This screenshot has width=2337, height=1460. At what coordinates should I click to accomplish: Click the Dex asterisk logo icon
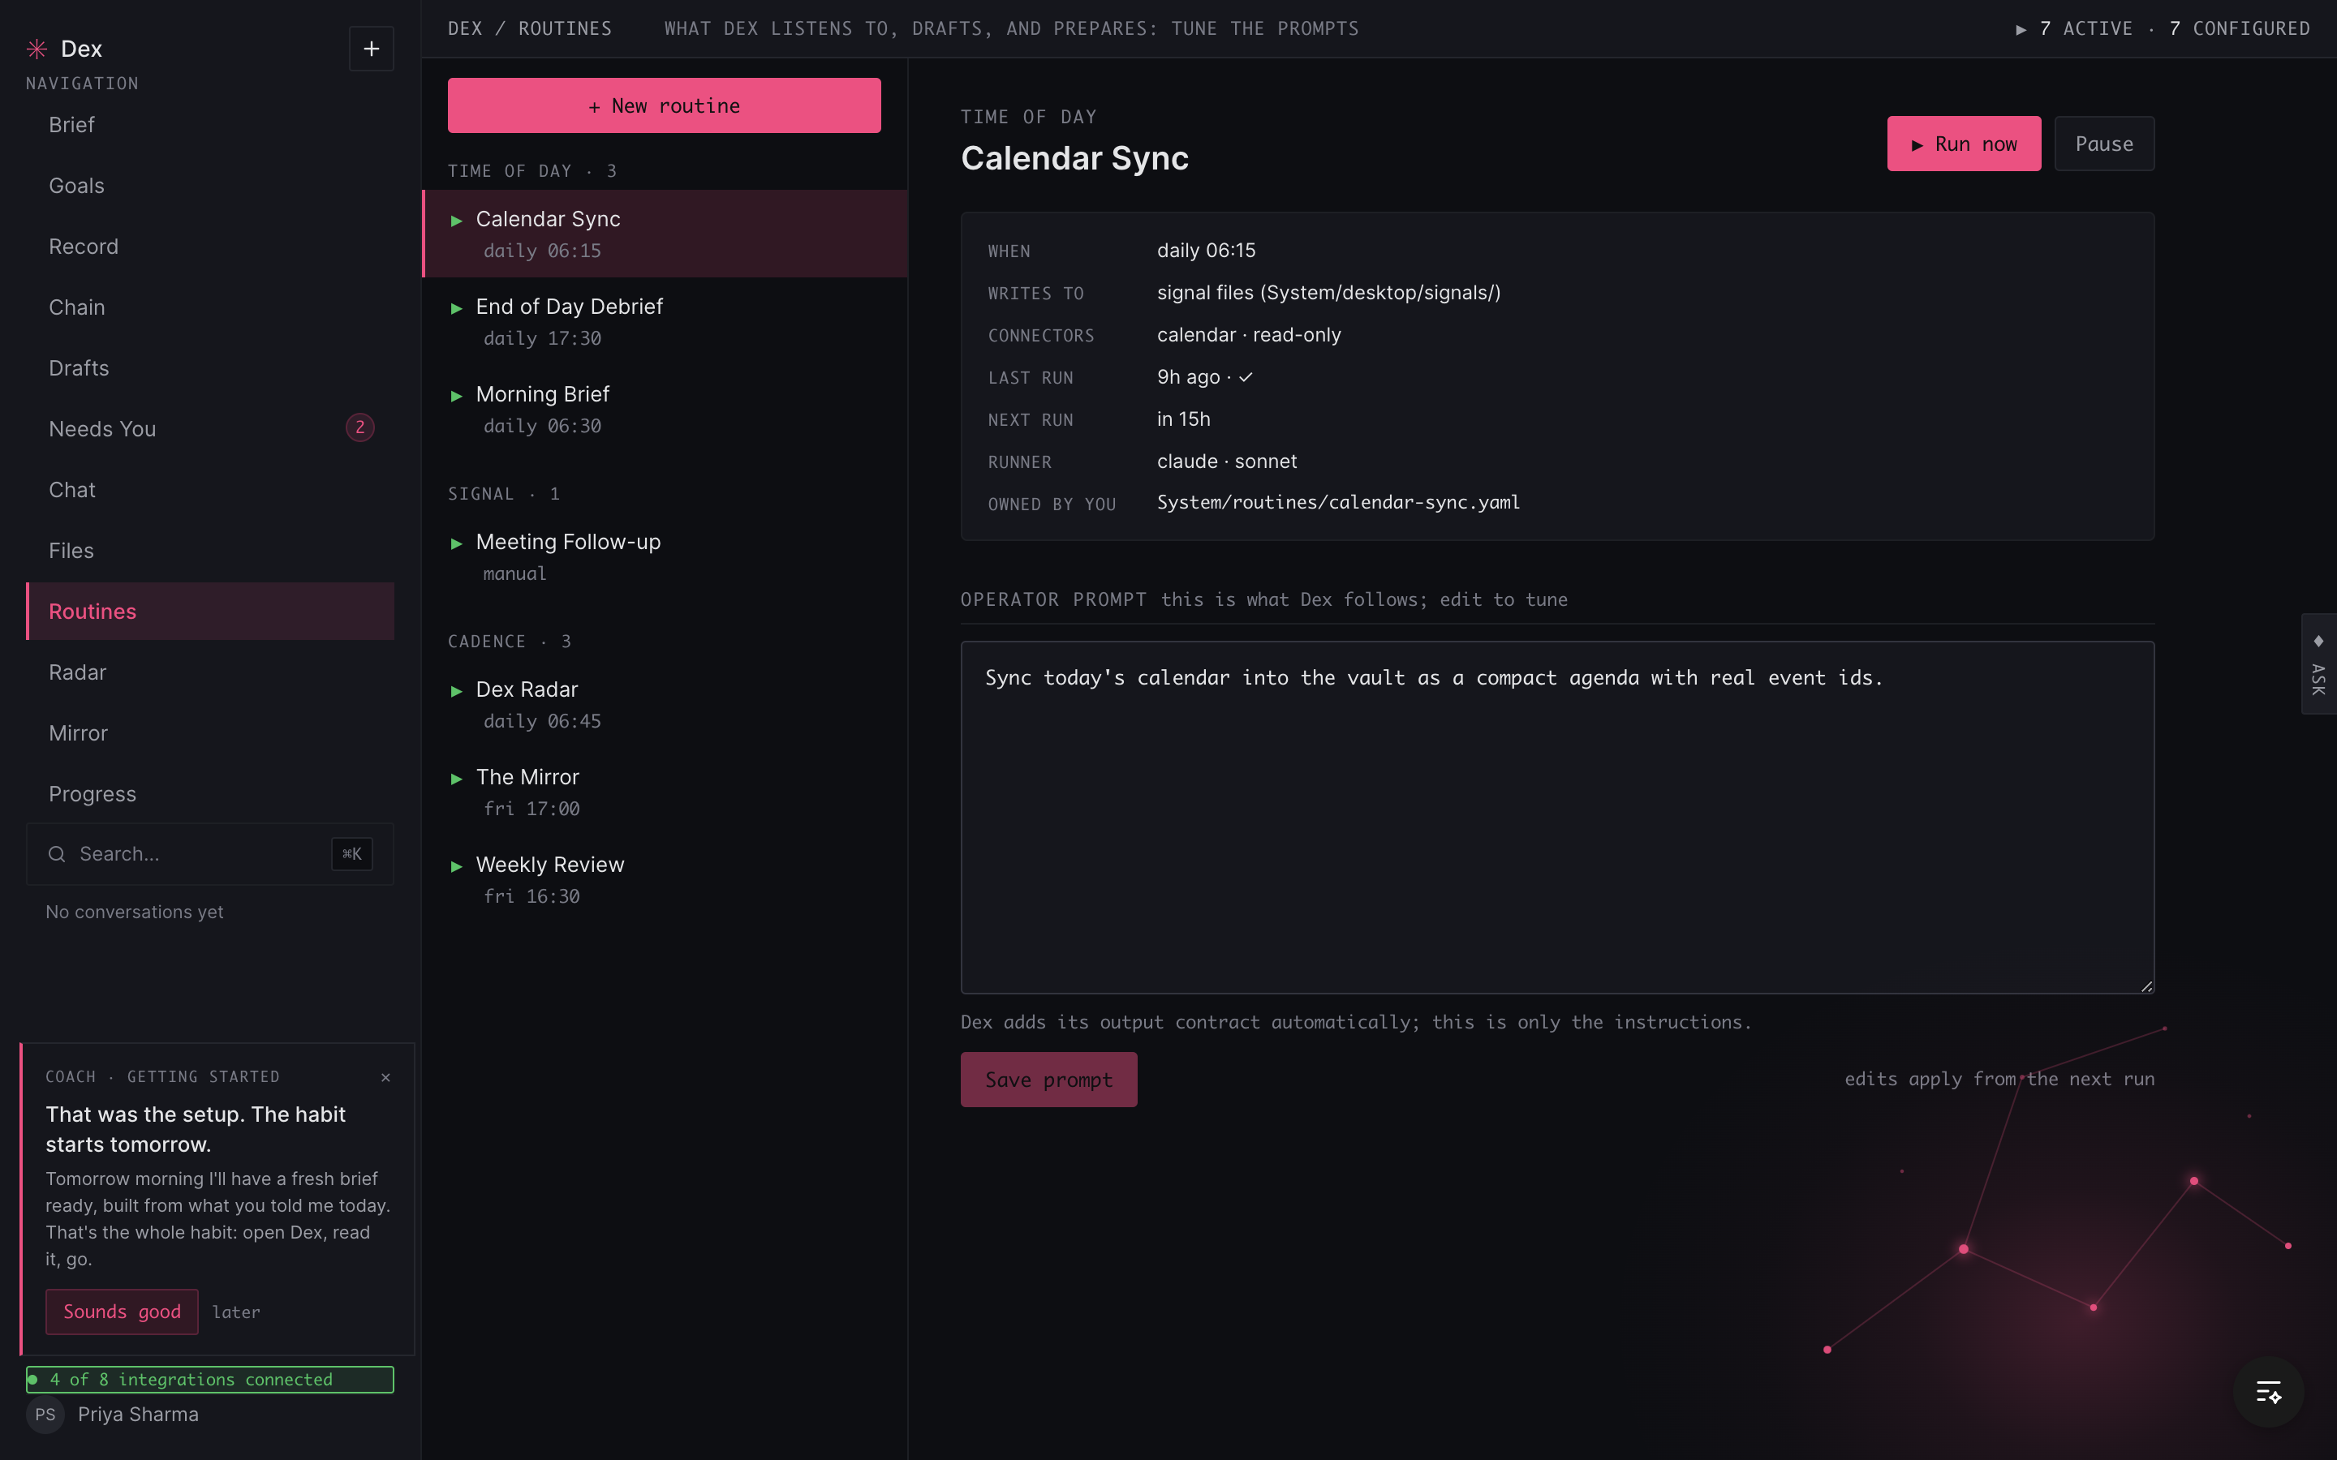pos(37,49)
